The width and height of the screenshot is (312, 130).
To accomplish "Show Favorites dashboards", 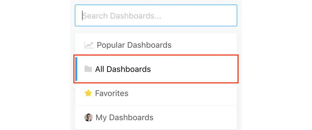I will pos(156,93).
